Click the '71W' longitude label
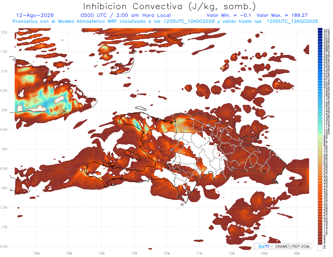Viewport: 333px width, 257px height. tap(199, 253)
